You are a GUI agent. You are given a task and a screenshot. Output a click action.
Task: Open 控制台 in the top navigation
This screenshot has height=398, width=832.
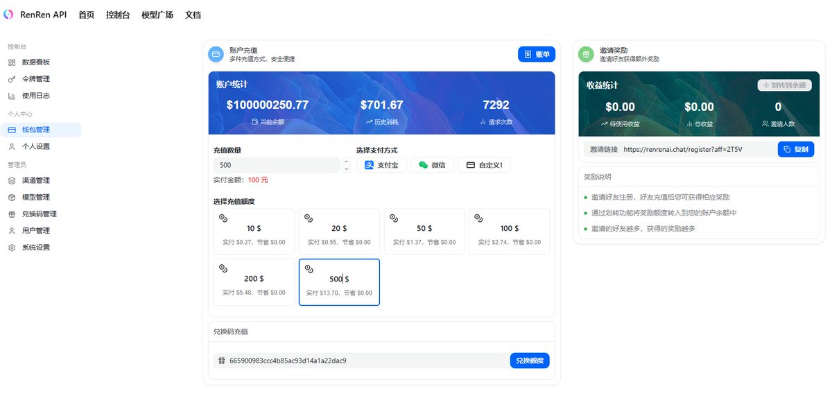pos(118,15)
